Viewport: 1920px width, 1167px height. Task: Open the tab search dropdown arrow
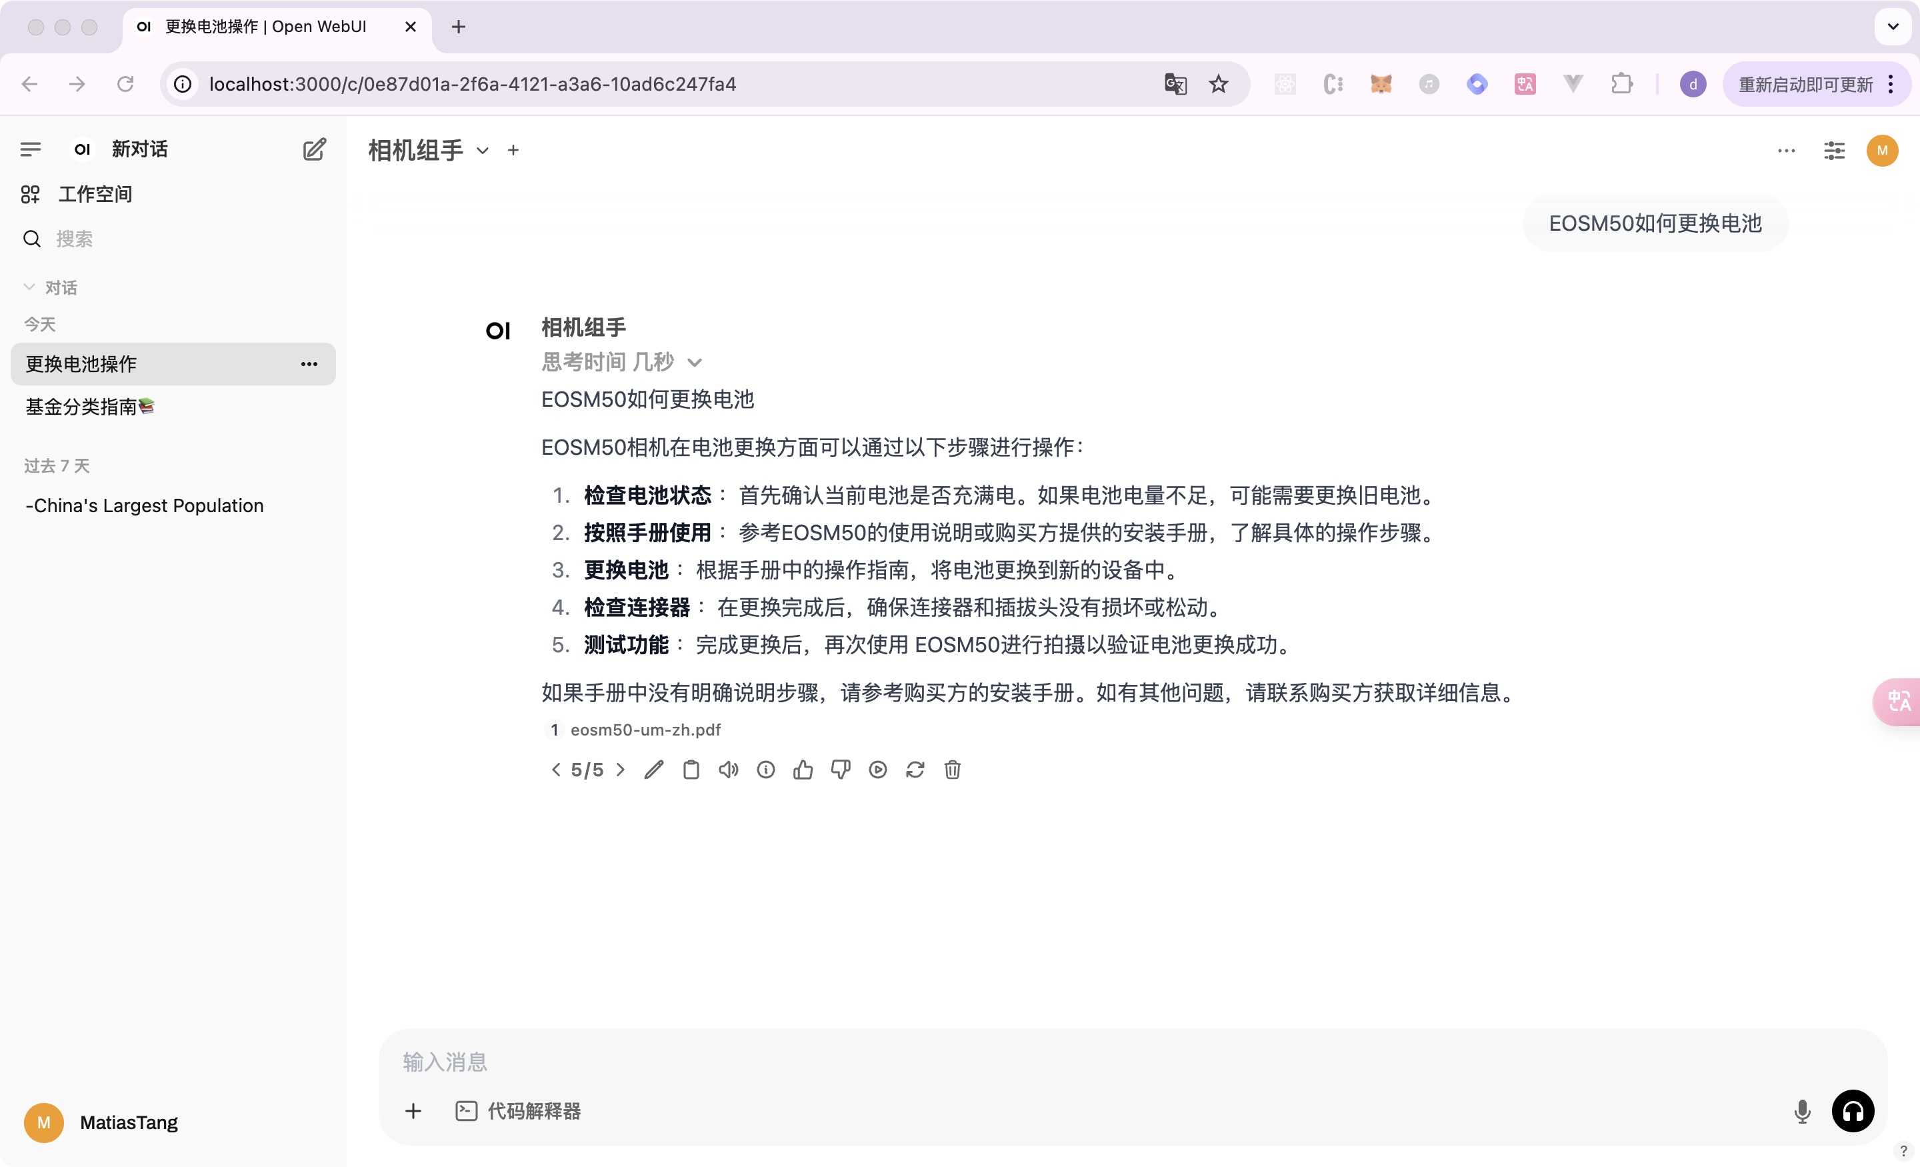tap(1893, 27)
